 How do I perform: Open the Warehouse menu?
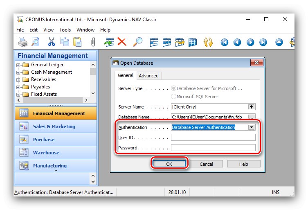coord(56,153)
